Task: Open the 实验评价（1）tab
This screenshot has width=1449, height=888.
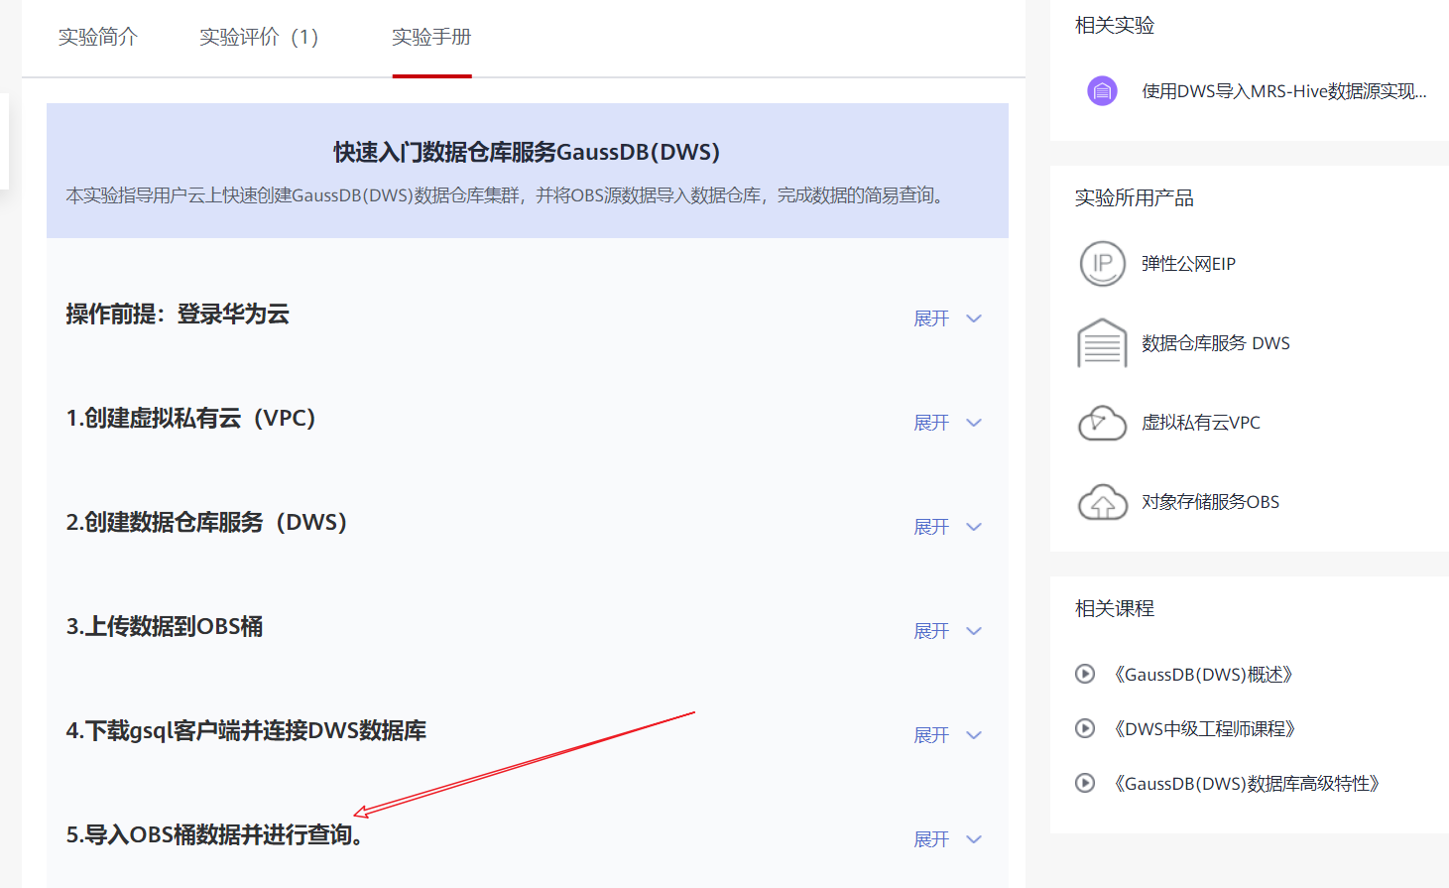Action: pyautogui.click(x=260, y=38)
